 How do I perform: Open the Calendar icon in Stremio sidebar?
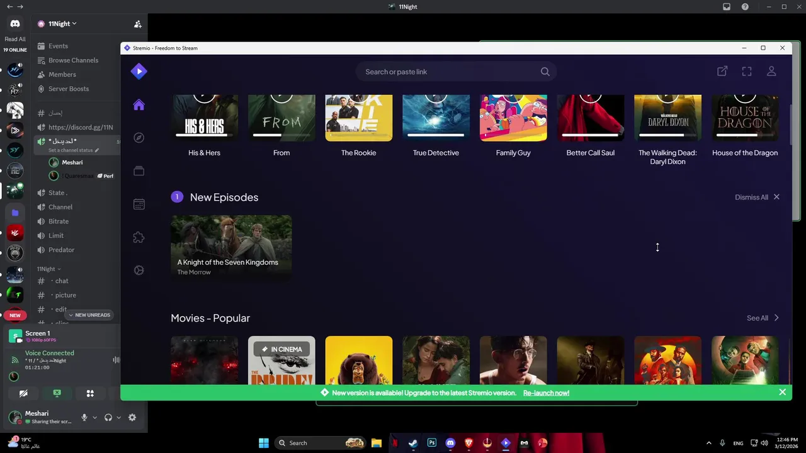(x=139, y=204)
